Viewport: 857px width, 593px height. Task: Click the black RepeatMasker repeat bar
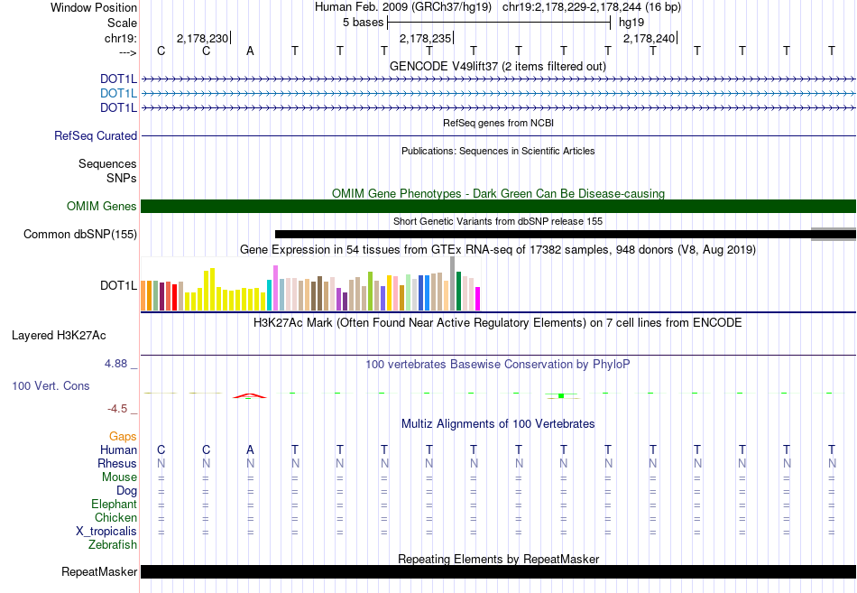pyautogui.click(x=499, y=571)
